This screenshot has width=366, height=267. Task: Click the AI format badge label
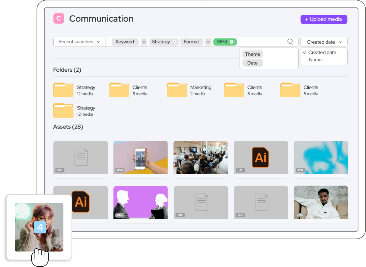(240, 170)
